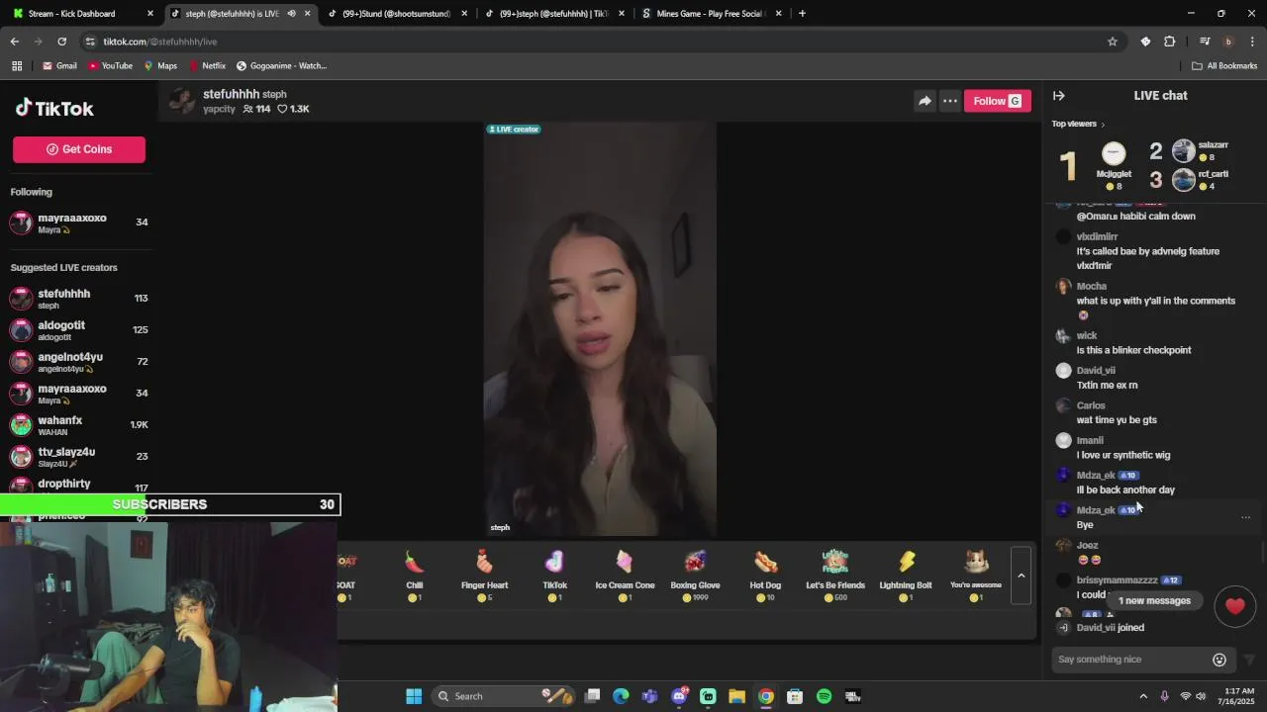The image size is (1267, 712).
Task: Bookmark this page with star icon
Action: (1113, 42)
